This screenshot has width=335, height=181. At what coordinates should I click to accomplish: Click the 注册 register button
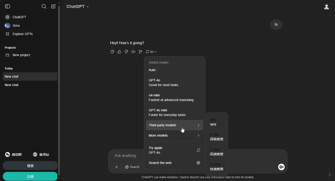(30, 177)
